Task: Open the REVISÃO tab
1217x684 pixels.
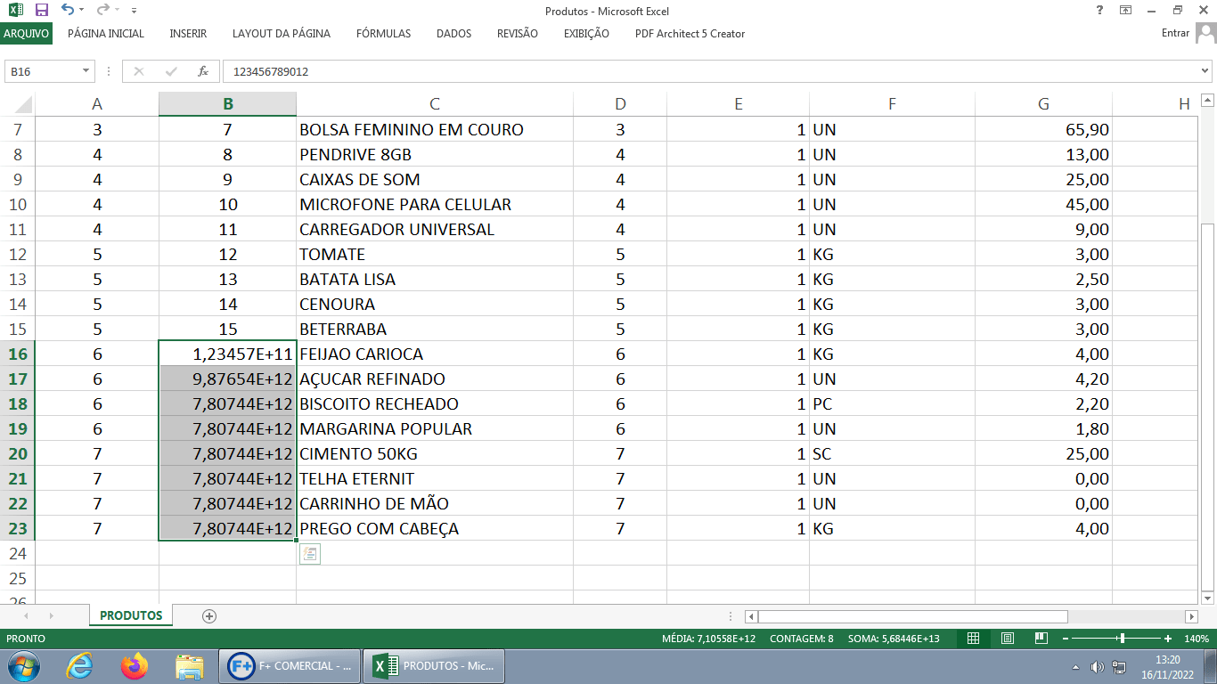Action: (x=518, y=34)
